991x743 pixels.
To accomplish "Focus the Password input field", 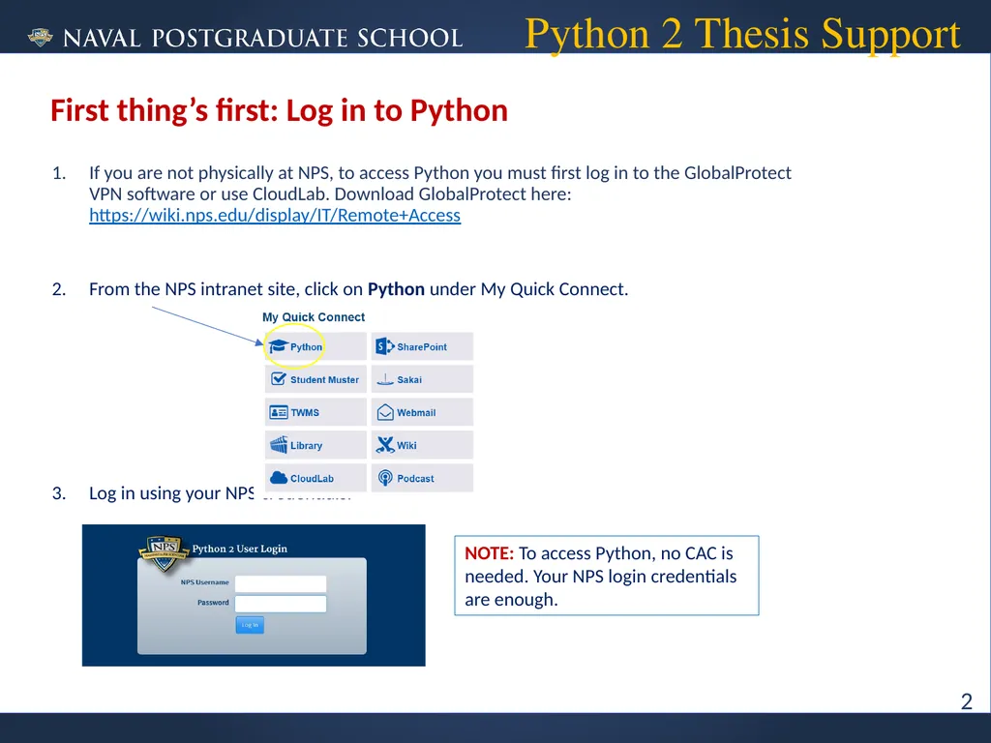I will tap(281, 604).
